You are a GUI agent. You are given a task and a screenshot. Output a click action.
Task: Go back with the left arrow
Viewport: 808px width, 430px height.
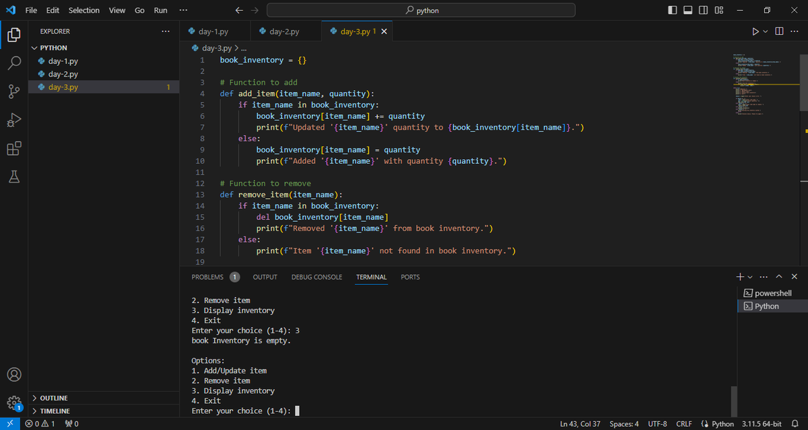pyautogui.click(x=239, y=10)
